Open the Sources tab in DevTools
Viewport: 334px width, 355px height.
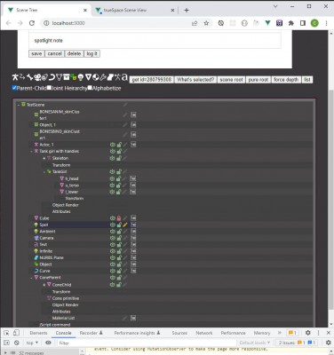tap(179, 333)
